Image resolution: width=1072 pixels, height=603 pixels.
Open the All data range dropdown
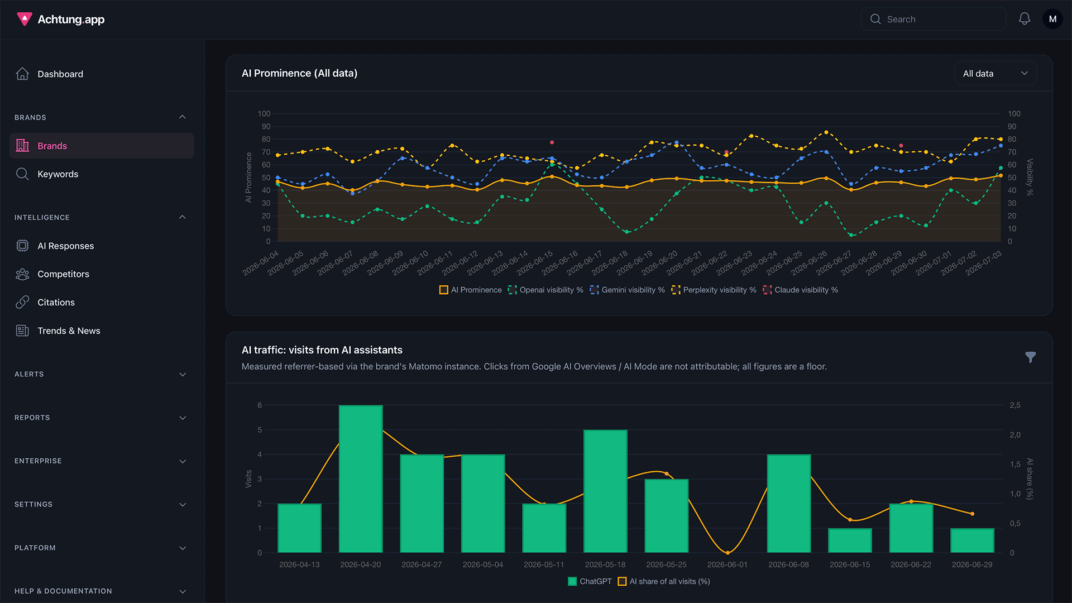pyautogui.click(x=996, y=74)
